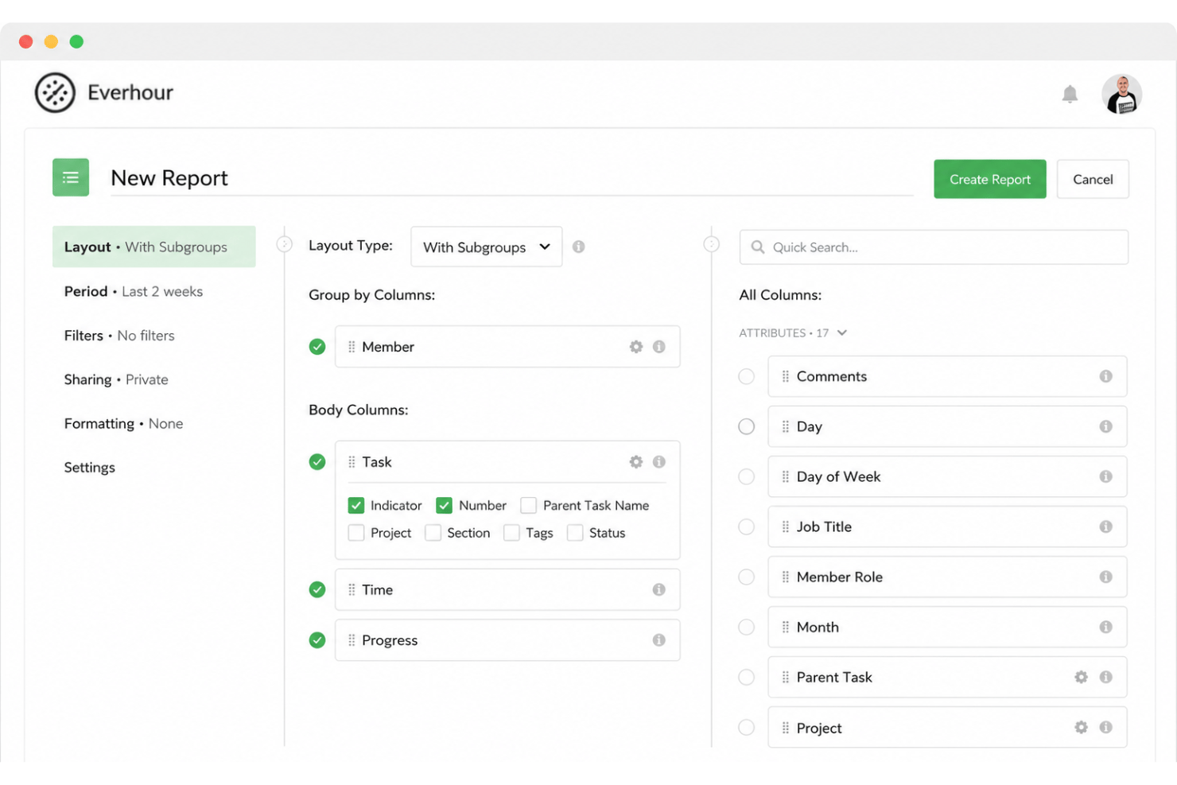Show info for Task column
The height and width of the screenshot is (785, 1177).
pyautogui.click(x=659, y=462)
